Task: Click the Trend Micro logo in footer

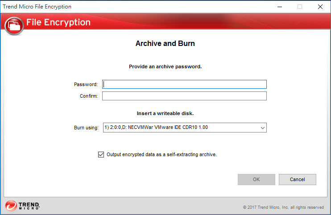Action: pyautogui.click(x=23, y=206)
